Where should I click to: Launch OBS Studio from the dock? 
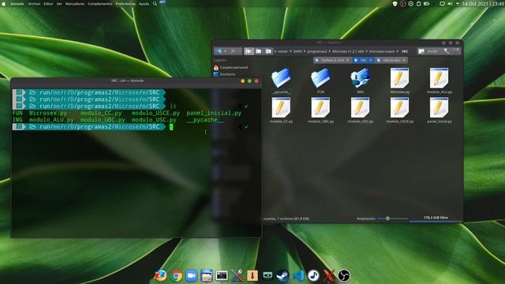(x=344, y=275)
